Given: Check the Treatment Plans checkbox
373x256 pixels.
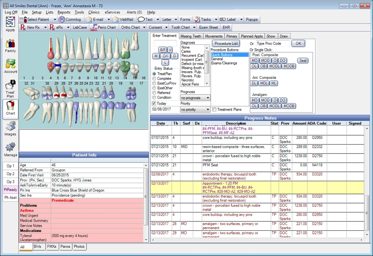Looking at the screenshot, I should (x=214, y=109).
